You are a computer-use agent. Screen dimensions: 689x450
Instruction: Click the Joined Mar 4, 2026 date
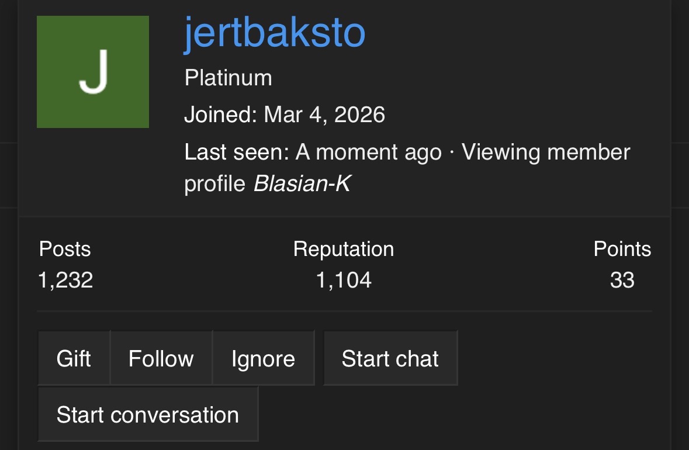tap(324, 115)
